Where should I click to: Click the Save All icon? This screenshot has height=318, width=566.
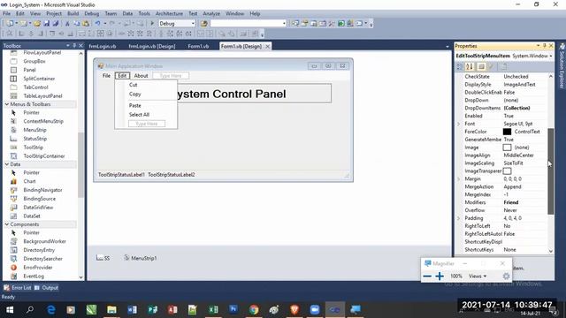click(56, 24)
